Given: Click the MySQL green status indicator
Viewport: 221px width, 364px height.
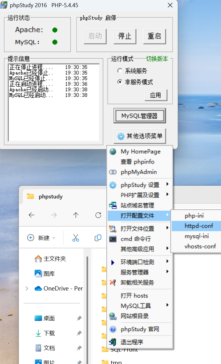Looking at the screenshot, I should 55,42.
